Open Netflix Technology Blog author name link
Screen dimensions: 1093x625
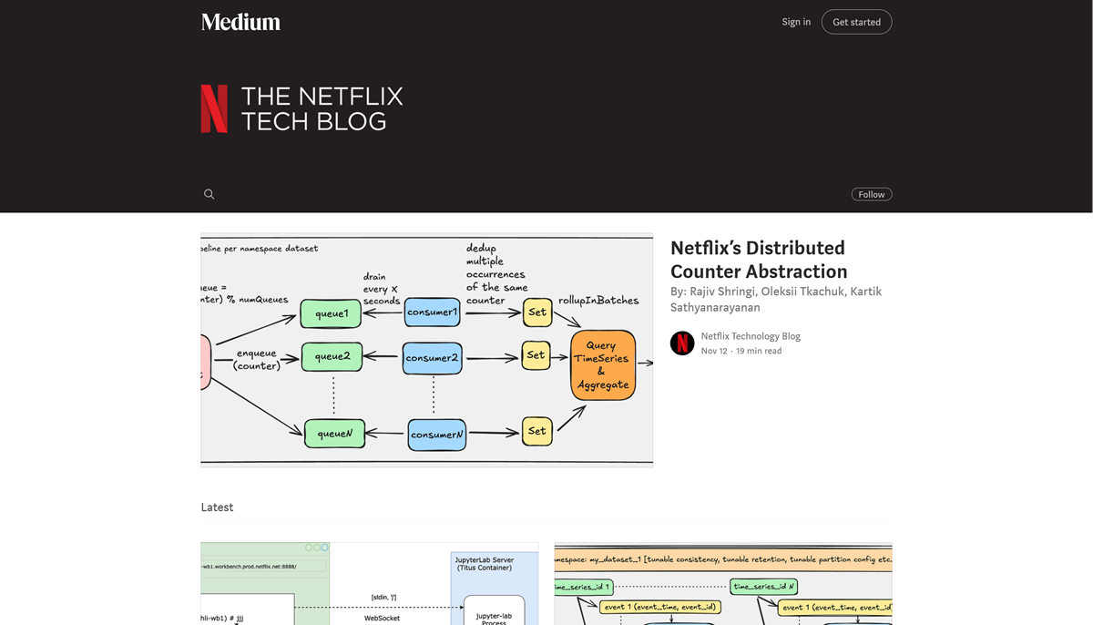click(751, 336)
